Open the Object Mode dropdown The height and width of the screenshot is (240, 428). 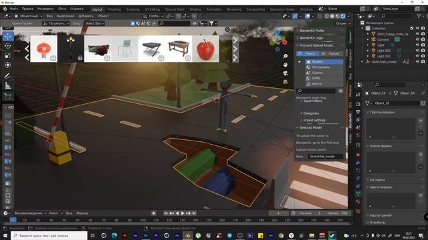click(28, 16)
